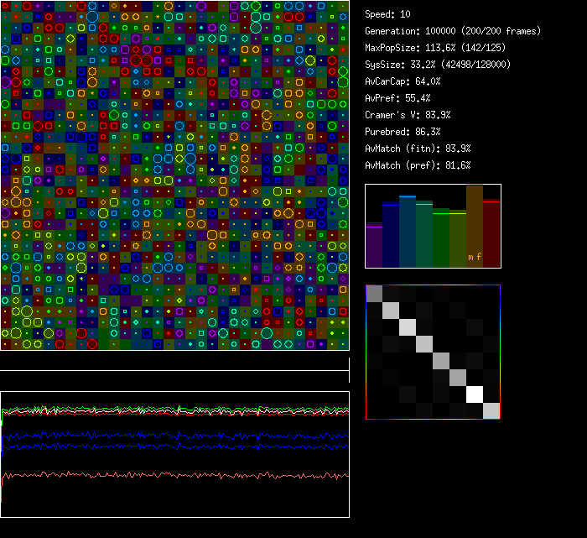
Task: Select the red bar in the histogram
Action: (x=491, y=234)
